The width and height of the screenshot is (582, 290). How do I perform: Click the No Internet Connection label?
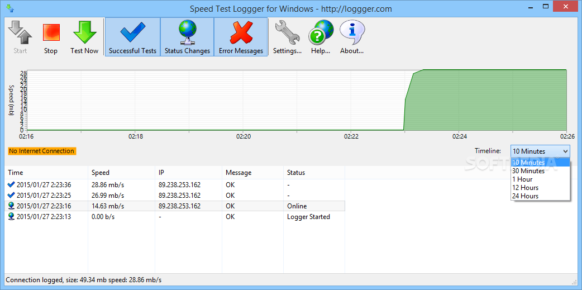click(41, 151)
